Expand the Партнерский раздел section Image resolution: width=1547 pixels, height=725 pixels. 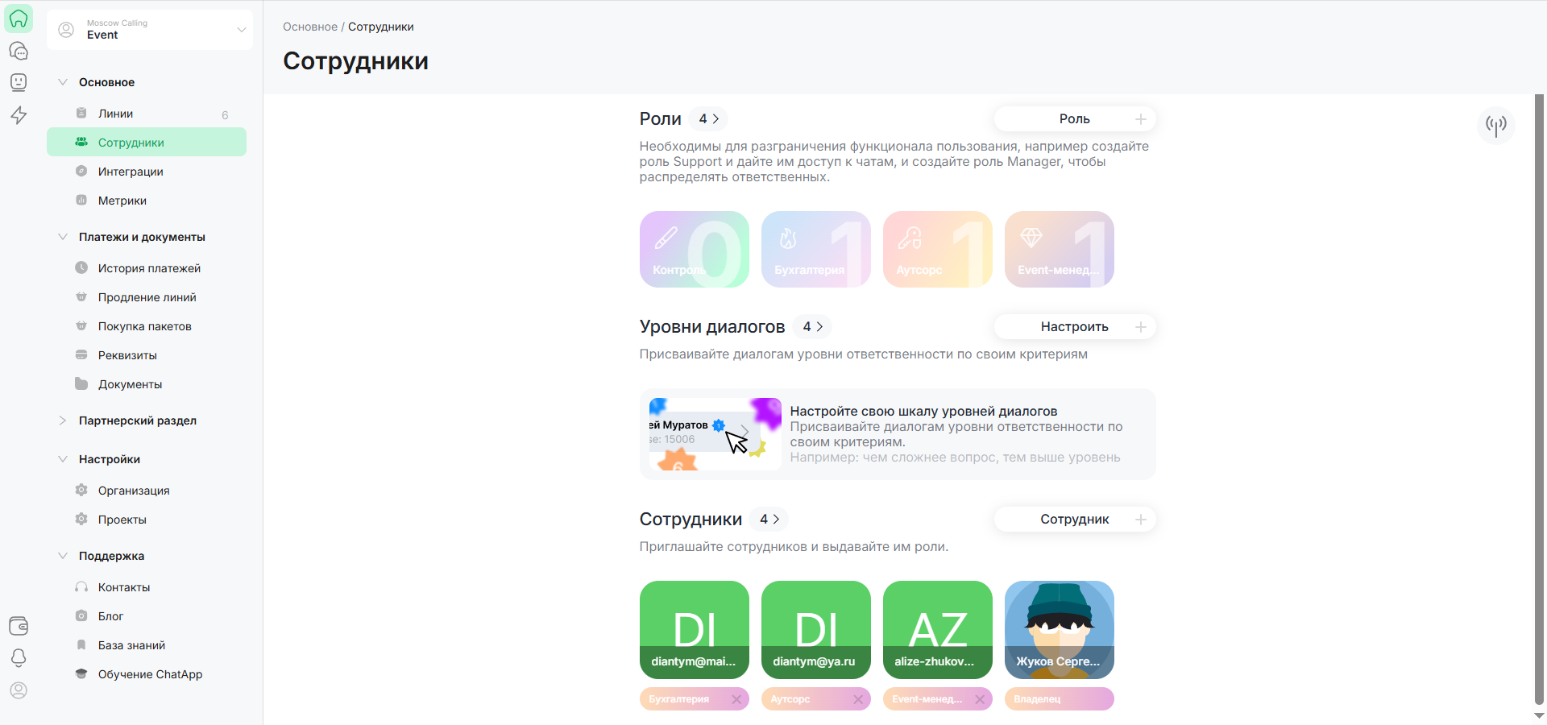coord(63,420)
